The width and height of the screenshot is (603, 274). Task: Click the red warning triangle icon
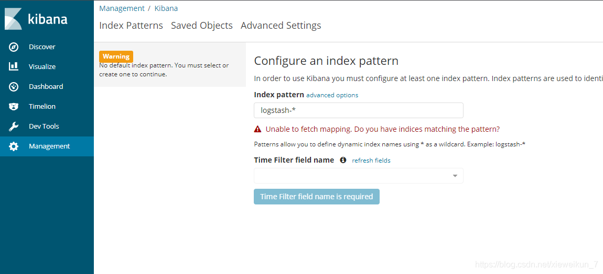[257, 129]
